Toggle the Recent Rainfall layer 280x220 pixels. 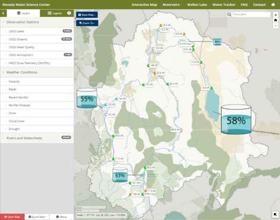(x=37, y=97)
